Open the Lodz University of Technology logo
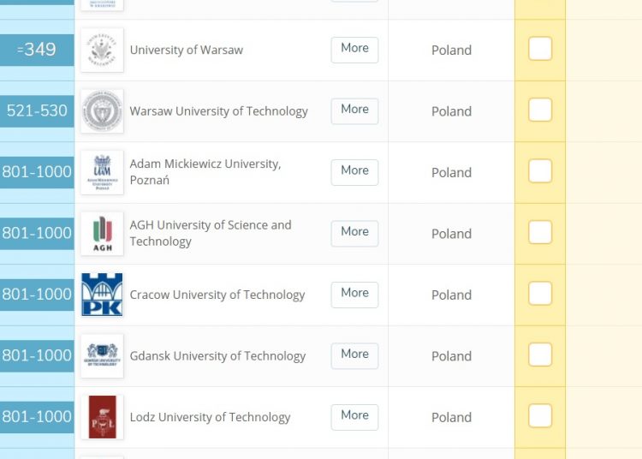Screen dimensions: 642x459 point(102,417)
